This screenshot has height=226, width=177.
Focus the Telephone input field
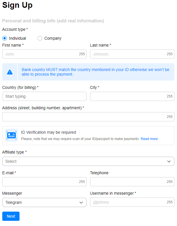132,182
